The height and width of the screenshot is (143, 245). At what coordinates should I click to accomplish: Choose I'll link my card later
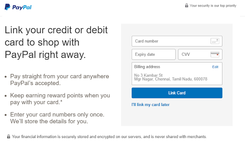[150, 104]
